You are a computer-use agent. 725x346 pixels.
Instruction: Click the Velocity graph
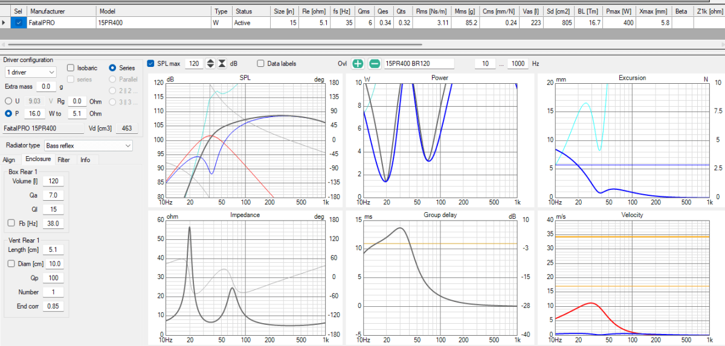[x=631, y=277]
